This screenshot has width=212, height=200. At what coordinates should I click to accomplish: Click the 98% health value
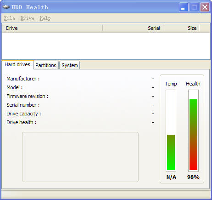pos(193,177)
